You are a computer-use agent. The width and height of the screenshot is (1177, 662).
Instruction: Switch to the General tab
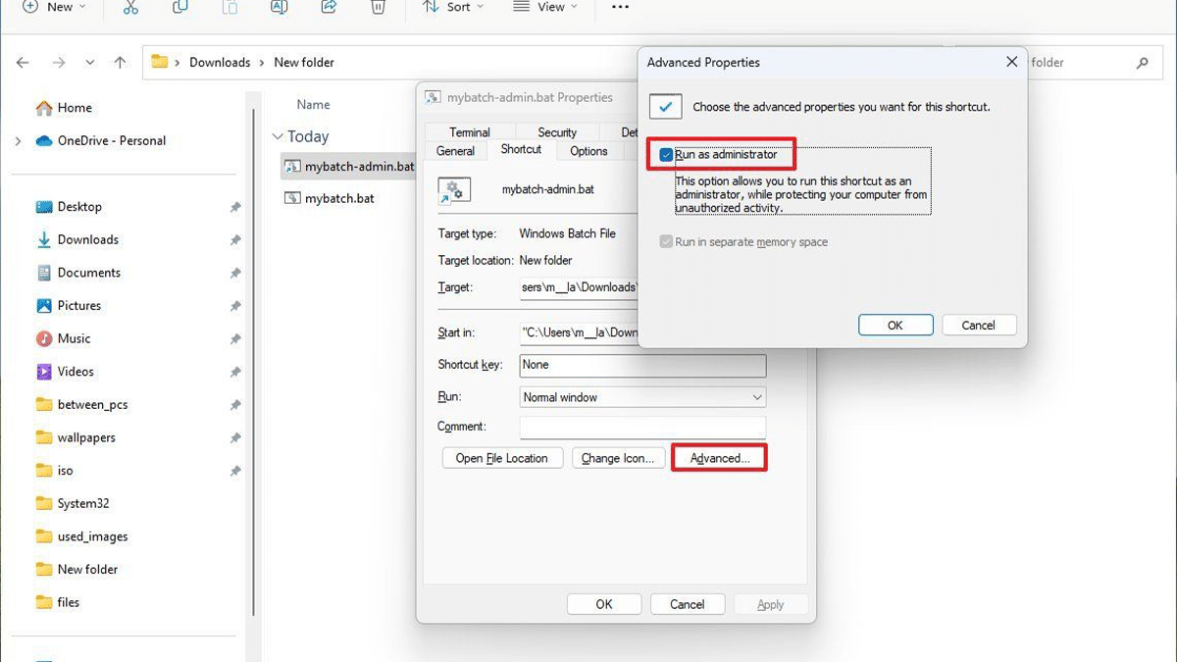pos(455,151)
